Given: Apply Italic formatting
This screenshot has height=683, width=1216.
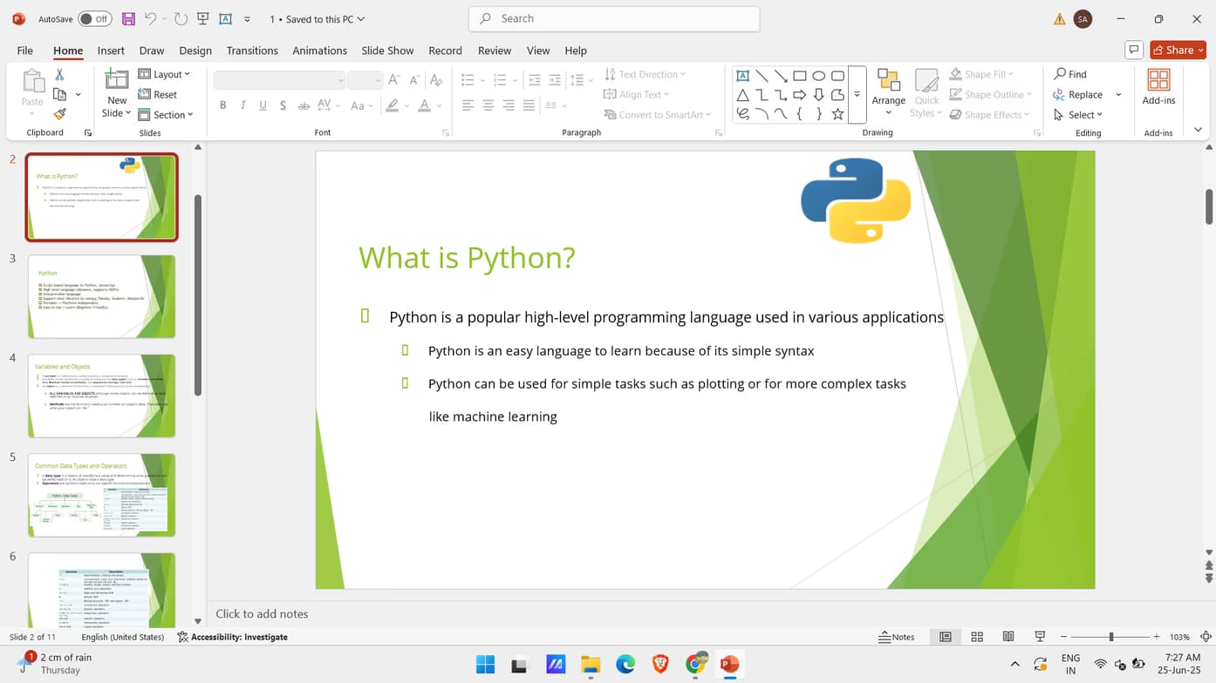Looking at the screenshot, I should click(x=243, y=105).
